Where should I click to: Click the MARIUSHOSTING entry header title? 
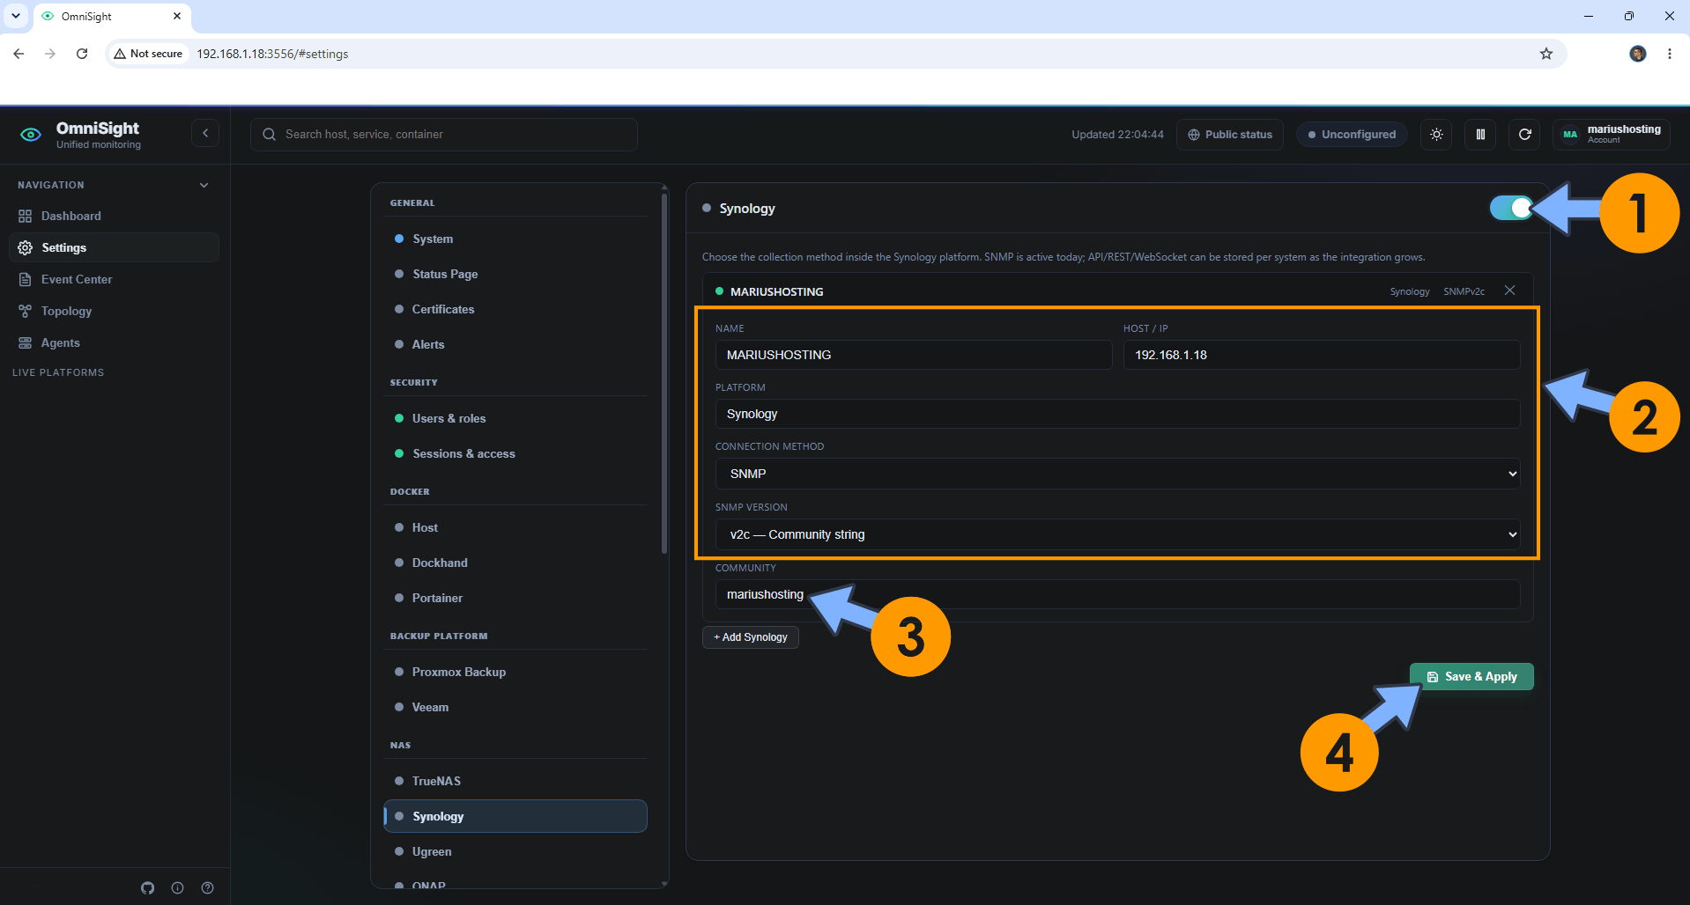pyautogui.click(x=776, y=291)
